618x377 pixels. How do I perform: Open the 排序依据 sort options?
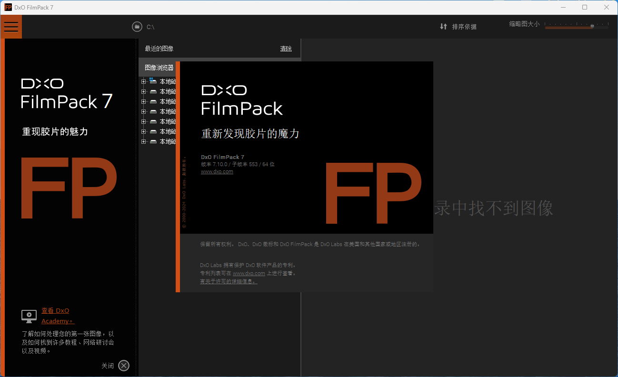pos(464,27)
